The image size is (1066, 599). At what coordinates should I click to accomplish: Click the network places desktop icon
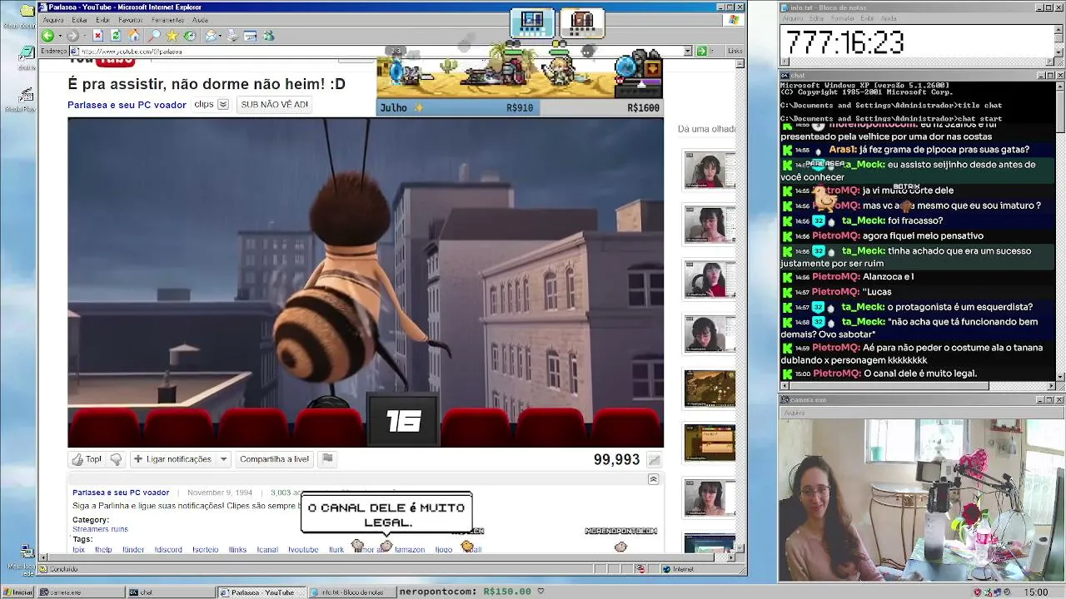tap(26, 551)
